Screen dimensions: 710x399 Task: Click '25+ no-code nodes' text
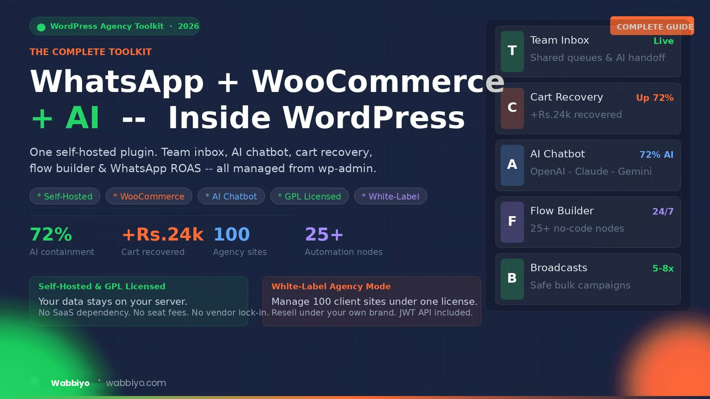[x=577, y=229]
